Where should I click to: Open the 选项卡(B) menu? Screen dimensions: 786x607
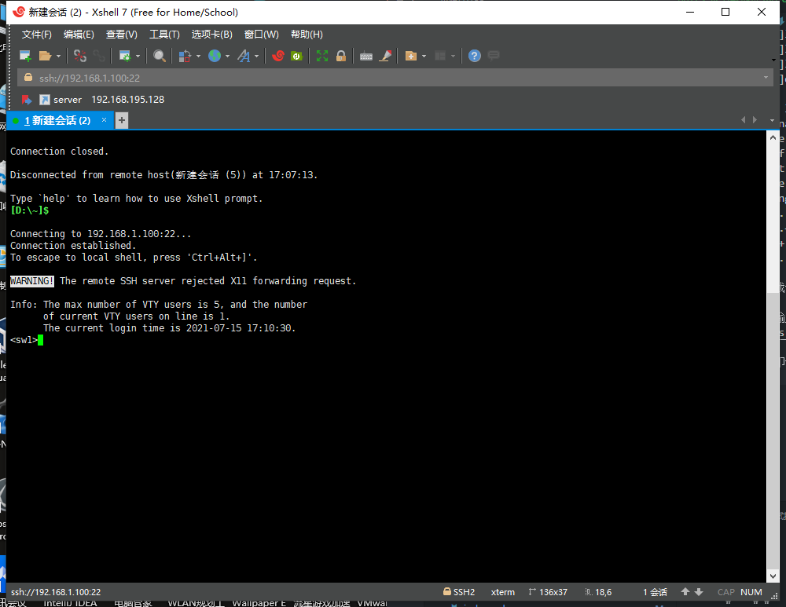click(x=211, y=35)
